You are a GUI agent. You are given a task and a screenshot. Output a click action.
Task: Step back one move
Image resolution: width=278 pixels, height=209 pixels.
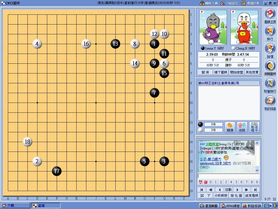point(219,190)
